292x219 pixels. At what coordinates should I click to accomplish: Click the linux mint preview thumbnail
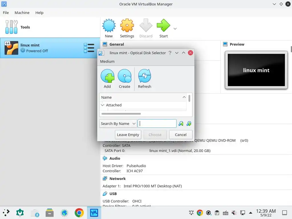pos(256,70)
